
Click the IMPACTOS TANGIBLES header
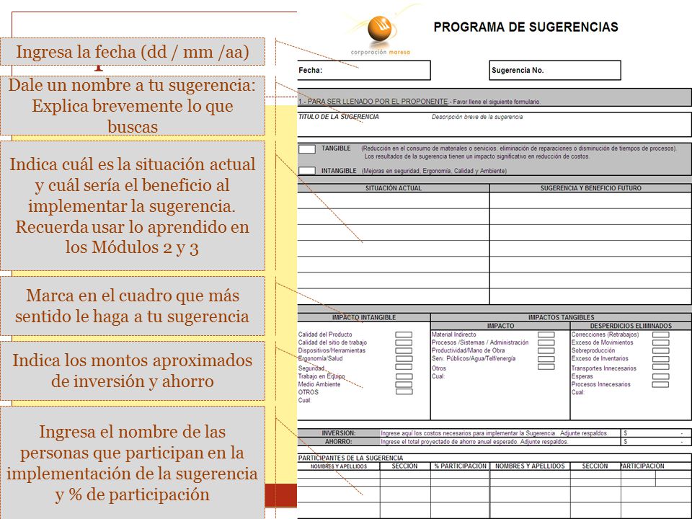(561, 317)
